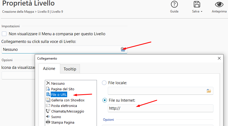Screen dimensions: 228x126
Task: Browse local file with folder icon
Action: pyautogui.click(x=209, y=91)
